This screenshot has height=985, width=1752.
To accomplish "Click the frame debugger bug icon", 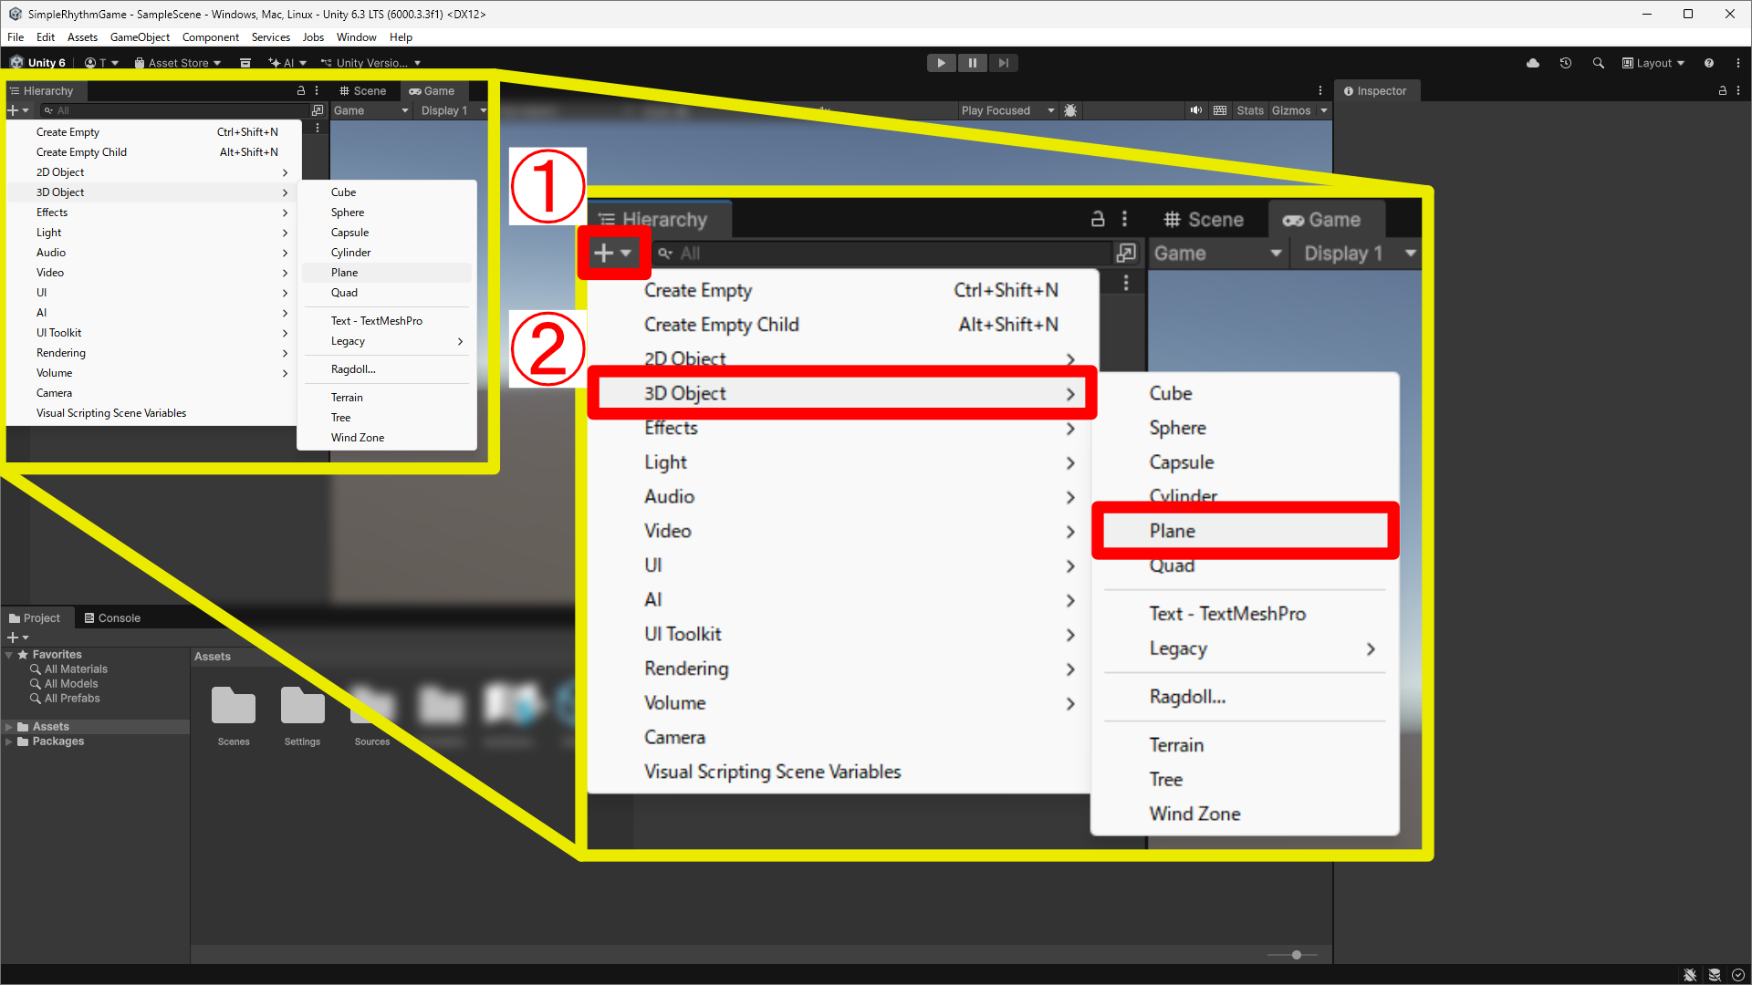I will (1070, 110).
